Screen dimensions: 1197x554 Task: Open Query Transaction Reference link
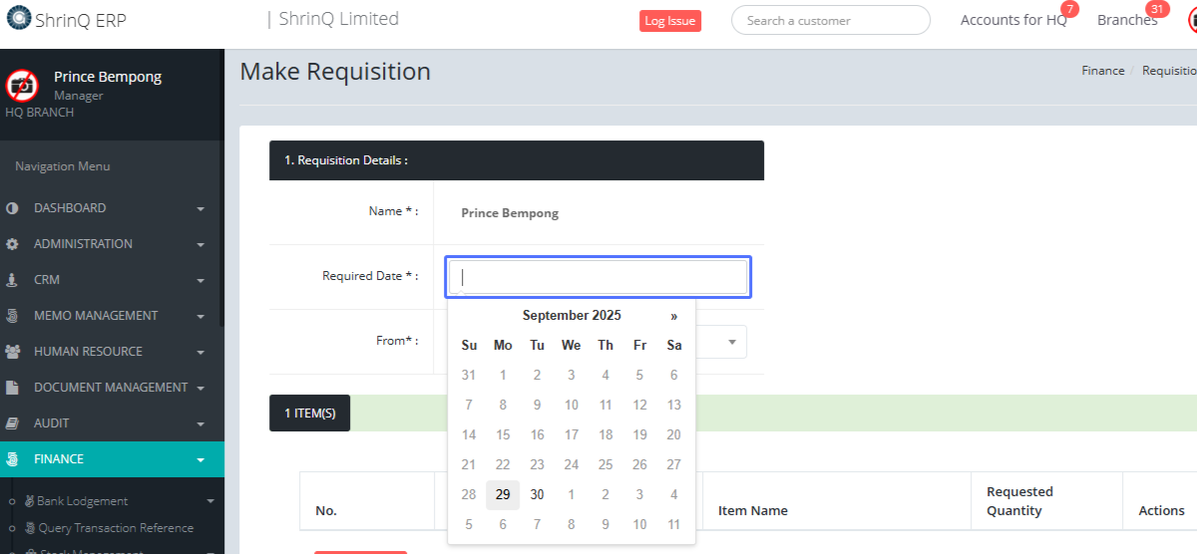pos(116,528)
